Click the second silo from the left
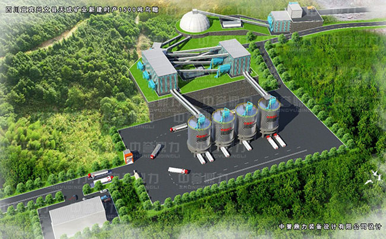The width and height of the screenshot is (386, 239). click(x=223, y=127)
